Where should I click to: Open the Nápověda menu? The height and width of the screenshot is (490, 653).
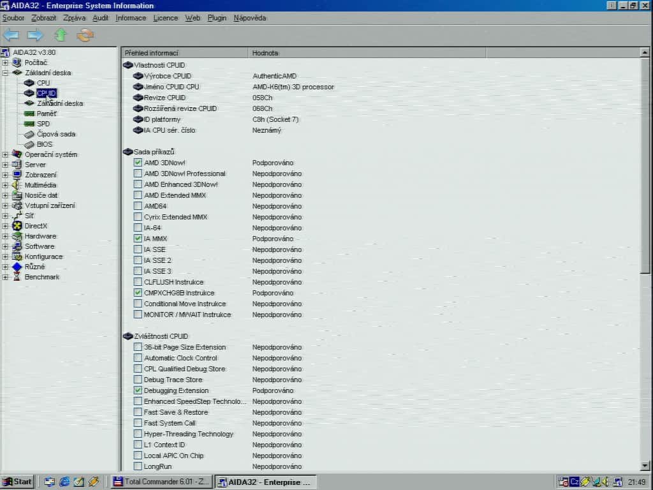pyautogui.click(x=249, y=18)
